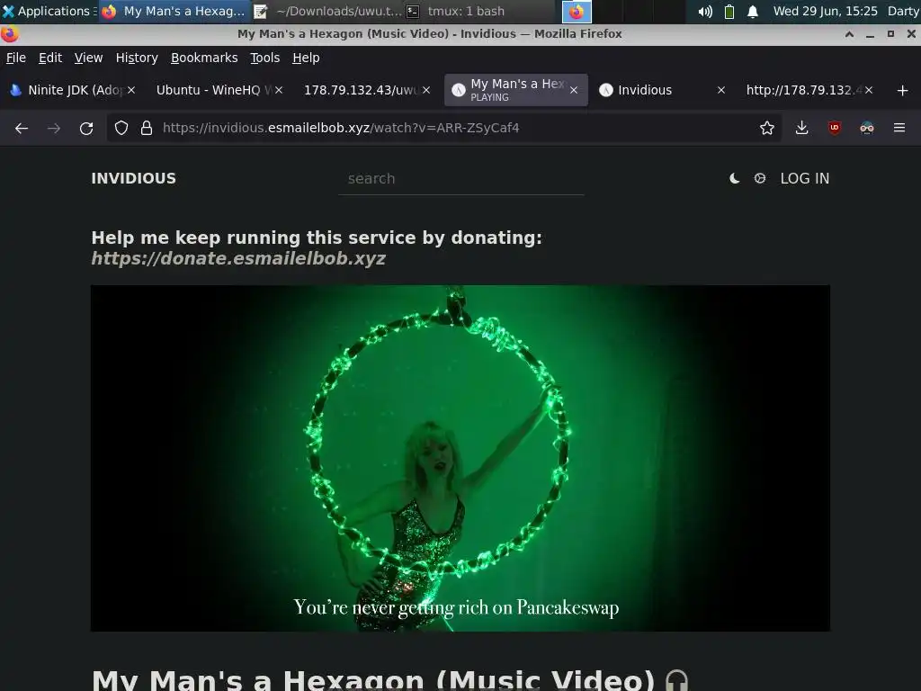Toggle Invidious dark theme moon icon
Viewport: 921px width, 691px height.
[734, 179]
